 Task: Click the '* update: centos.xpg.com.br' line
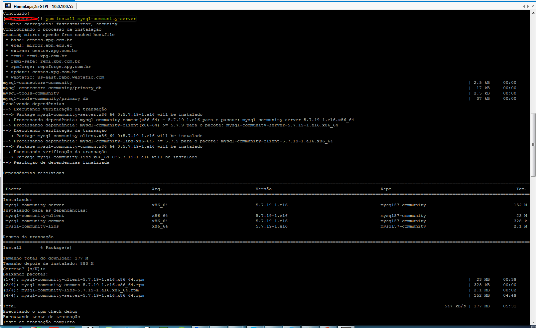point(42,72)
